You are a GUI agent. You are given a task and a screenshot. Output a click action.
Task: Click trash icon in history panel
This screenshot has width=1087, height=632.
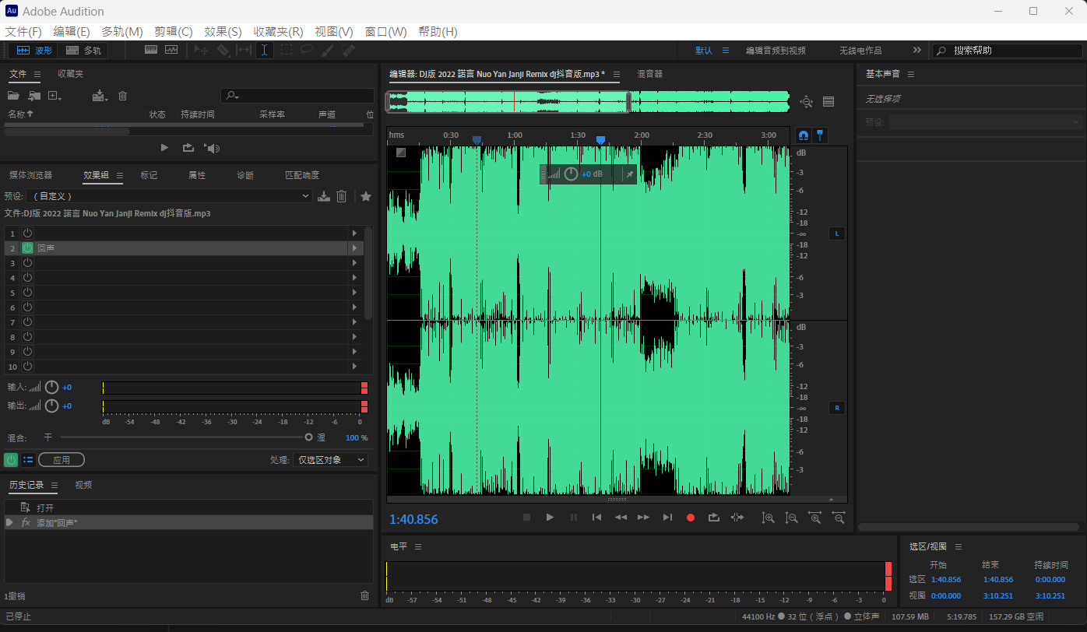pos(364,595)
